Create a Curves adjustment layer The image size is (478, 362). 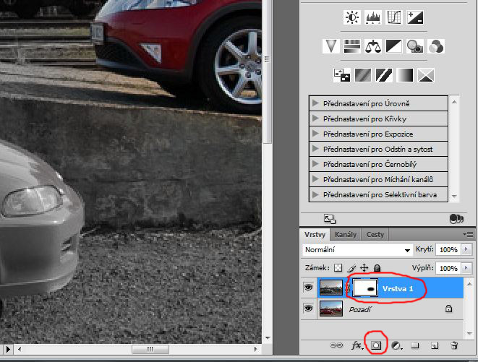click(394, 17)
